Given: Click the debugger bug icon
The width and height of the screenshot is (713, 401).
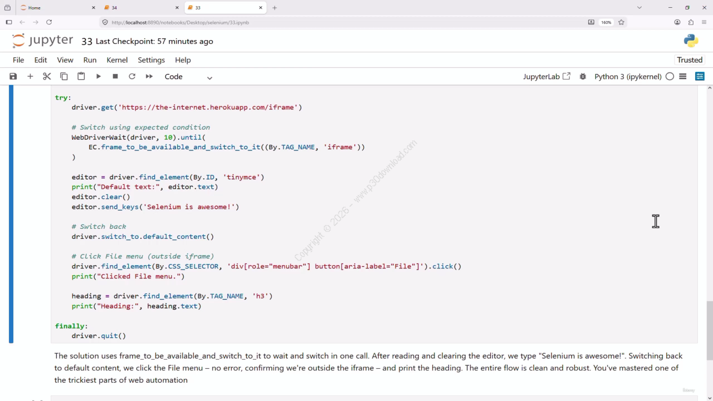Looking at the screenshot, I should click(583, 76).
